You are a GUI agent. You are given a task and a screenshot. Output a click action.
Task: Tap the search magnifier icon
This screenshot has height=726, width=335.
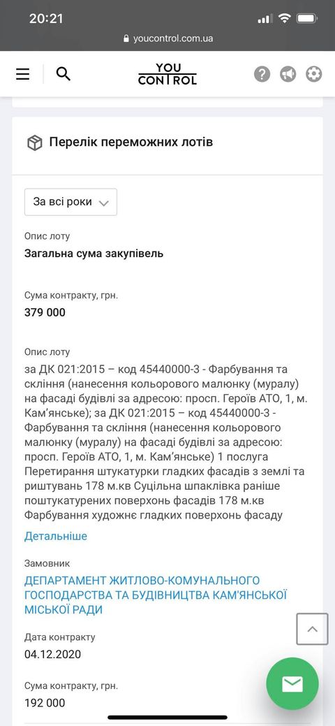coord(64,73)
